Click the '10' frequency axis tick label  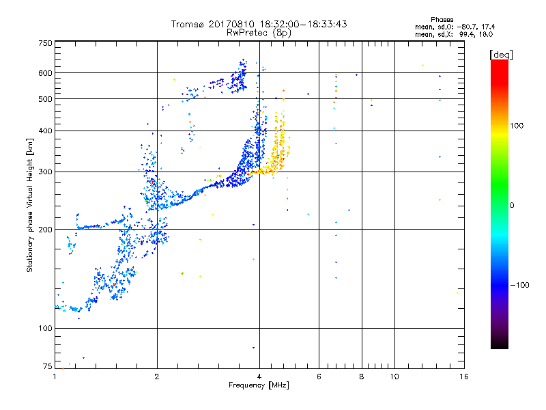[x=394, y=377]
